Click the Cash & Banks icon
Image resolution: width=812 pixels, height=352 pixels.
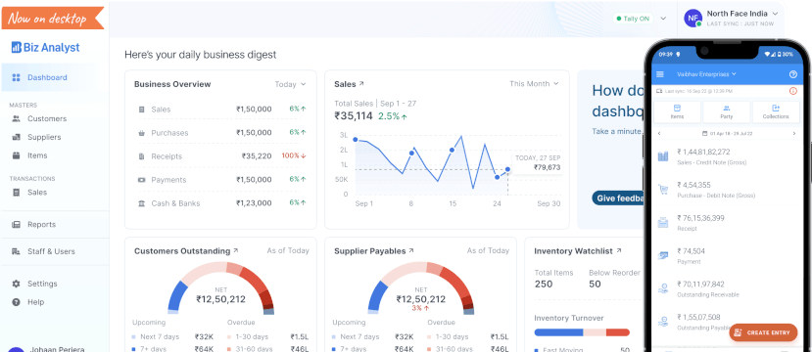(x=141, y=203)
